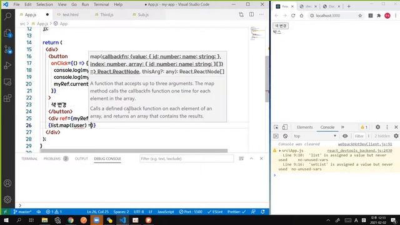Open the Run menu

point(85,4)
